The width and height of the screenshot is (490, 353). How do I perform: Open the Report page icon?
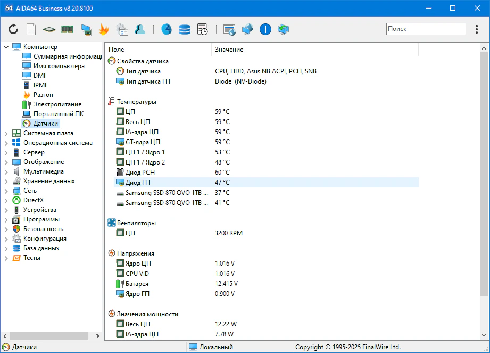[x=31, y=29]
